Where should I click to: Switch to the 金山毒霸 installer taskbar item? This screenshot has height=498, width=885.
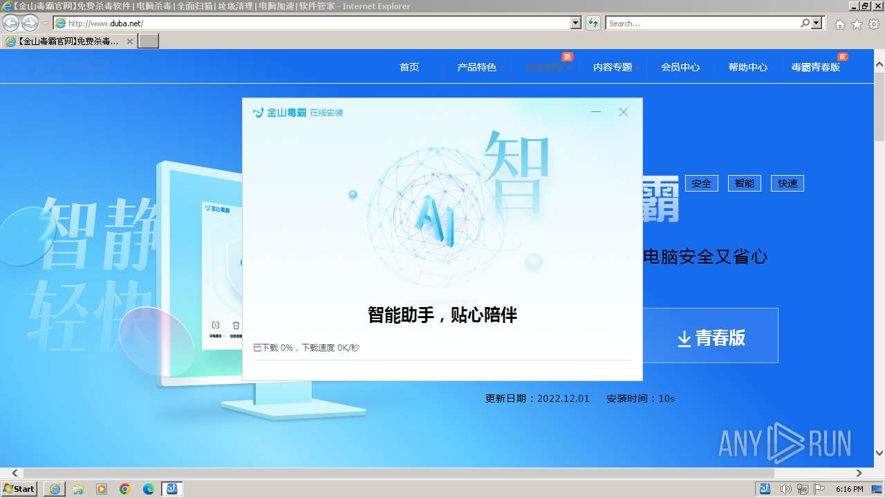point(172,489)
